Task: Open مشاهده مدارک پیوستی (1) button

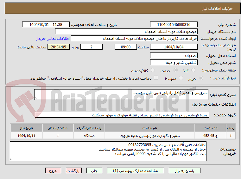Action: click(136, 170)
